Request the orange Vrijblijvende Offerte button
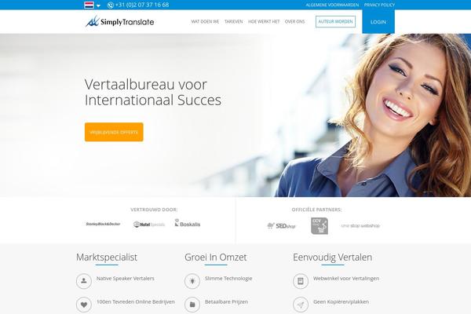This screenshot has height=314, width=471. [x=114, y=132]
